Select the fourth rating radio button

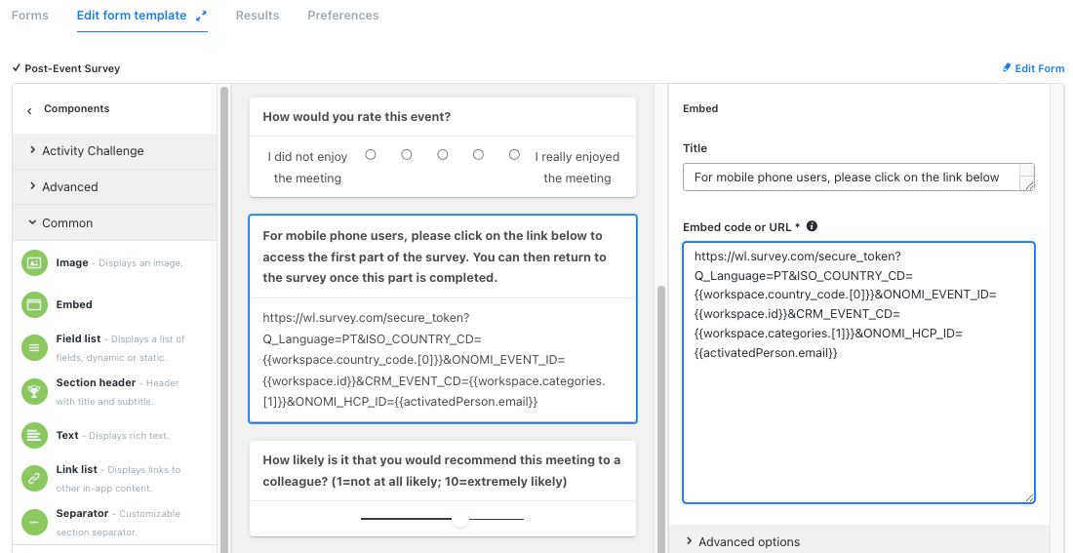pos(478,155)
